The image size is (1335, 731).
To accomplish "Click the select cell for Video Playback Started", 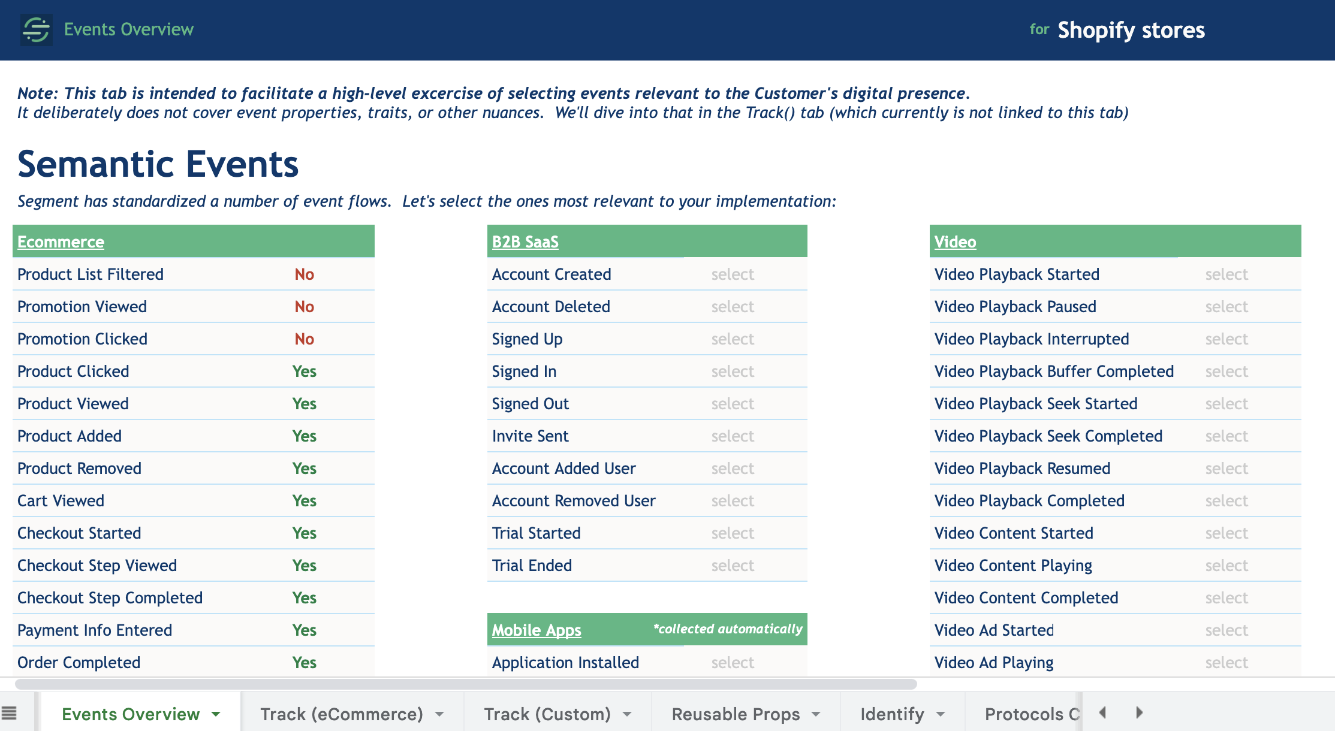I will pos(1226,274).
